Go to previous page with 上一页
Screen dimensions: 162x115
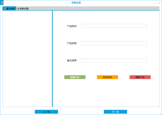pyautogui.click(x=46, y=112)
